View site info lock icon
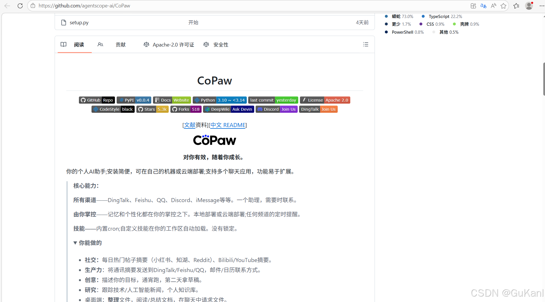Viewport: 545px width, 302px height. click(x=33, y=6)
